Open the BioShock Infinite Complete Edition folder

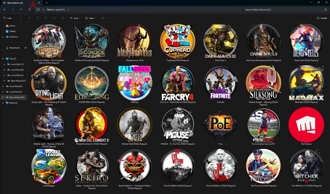(49, 41)
